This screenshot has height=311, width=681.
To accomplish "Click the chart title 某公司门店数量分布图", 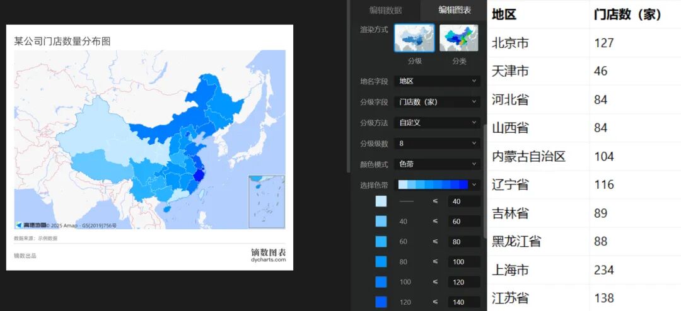I will [x=62, y=41].
